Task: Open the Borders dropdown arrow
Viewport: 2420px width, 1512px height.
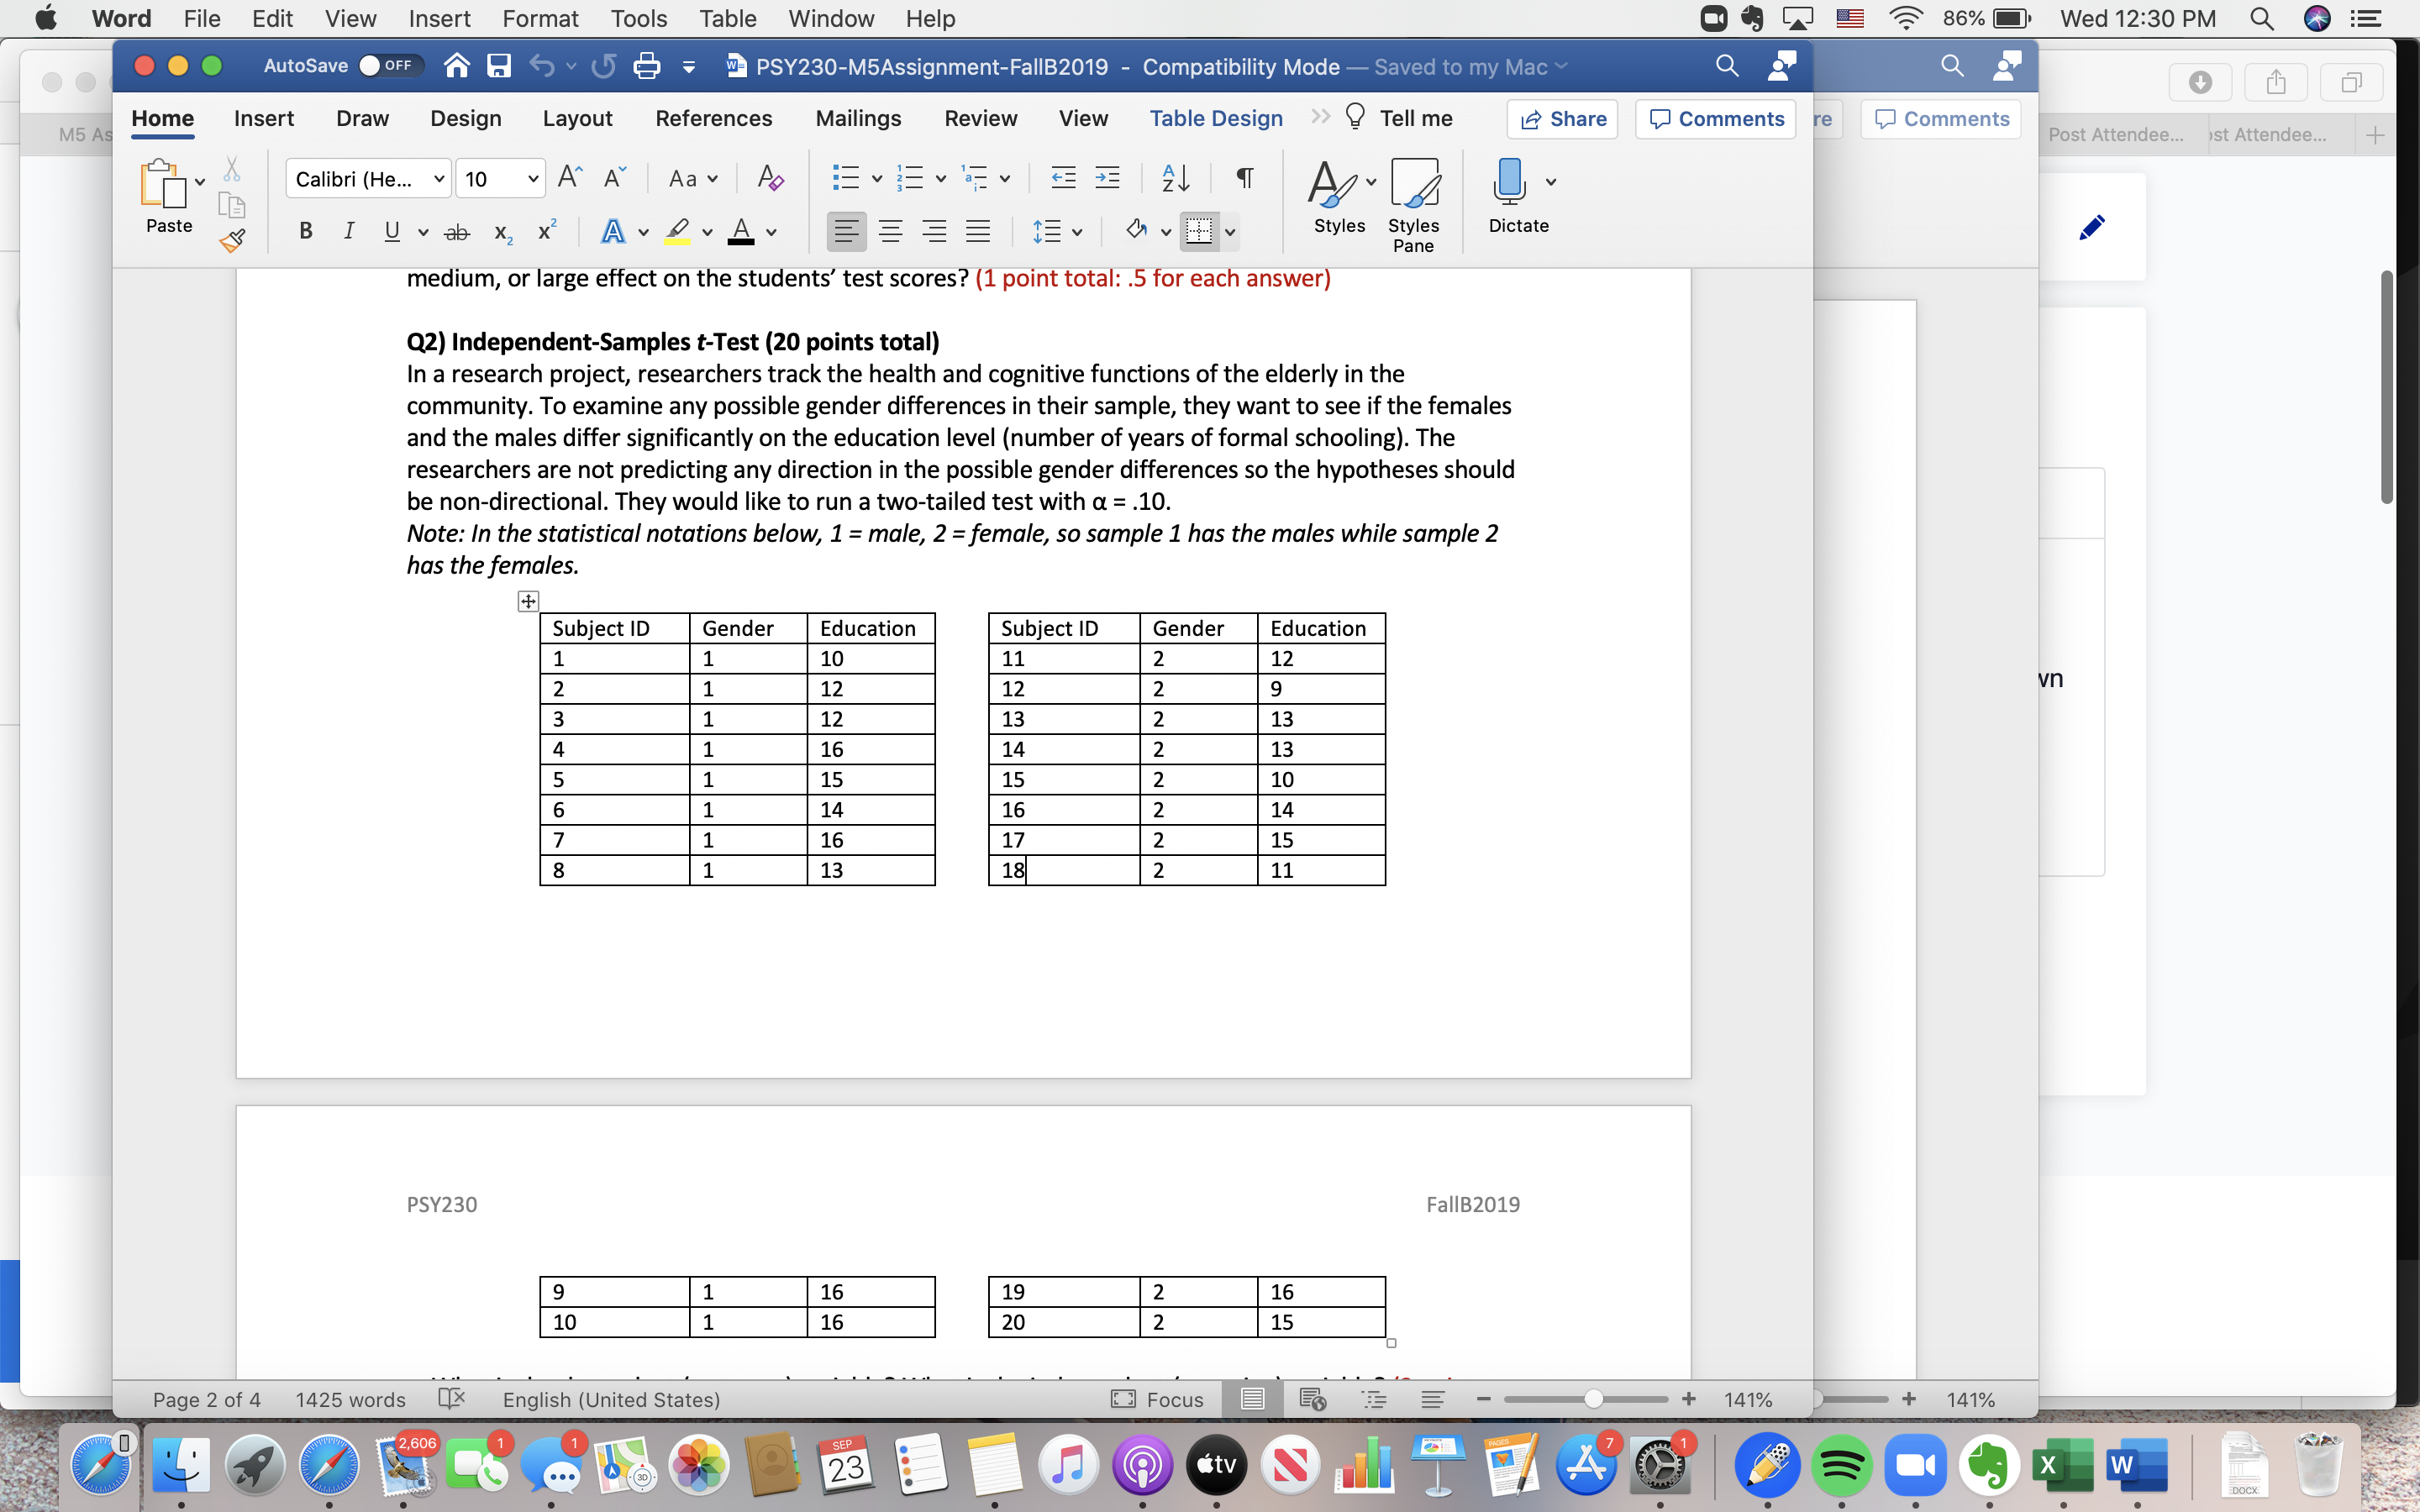Action: pos(1230,232)
